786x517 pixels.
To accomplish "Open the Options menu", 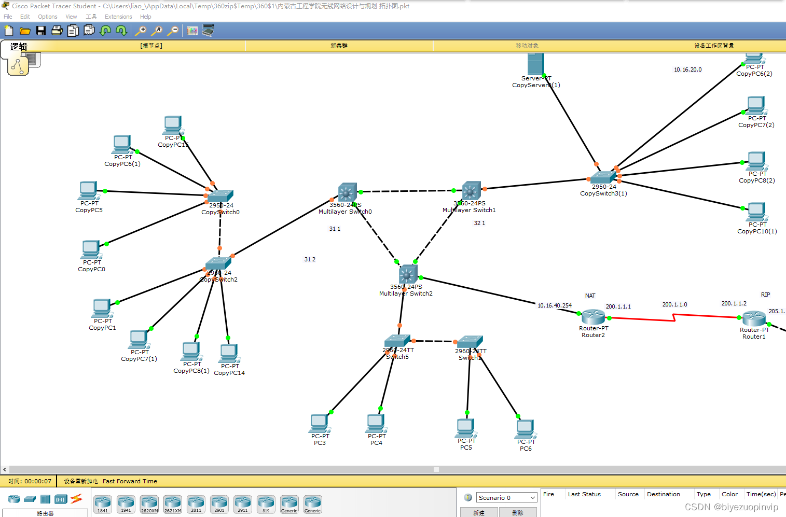I will [47, 17].
